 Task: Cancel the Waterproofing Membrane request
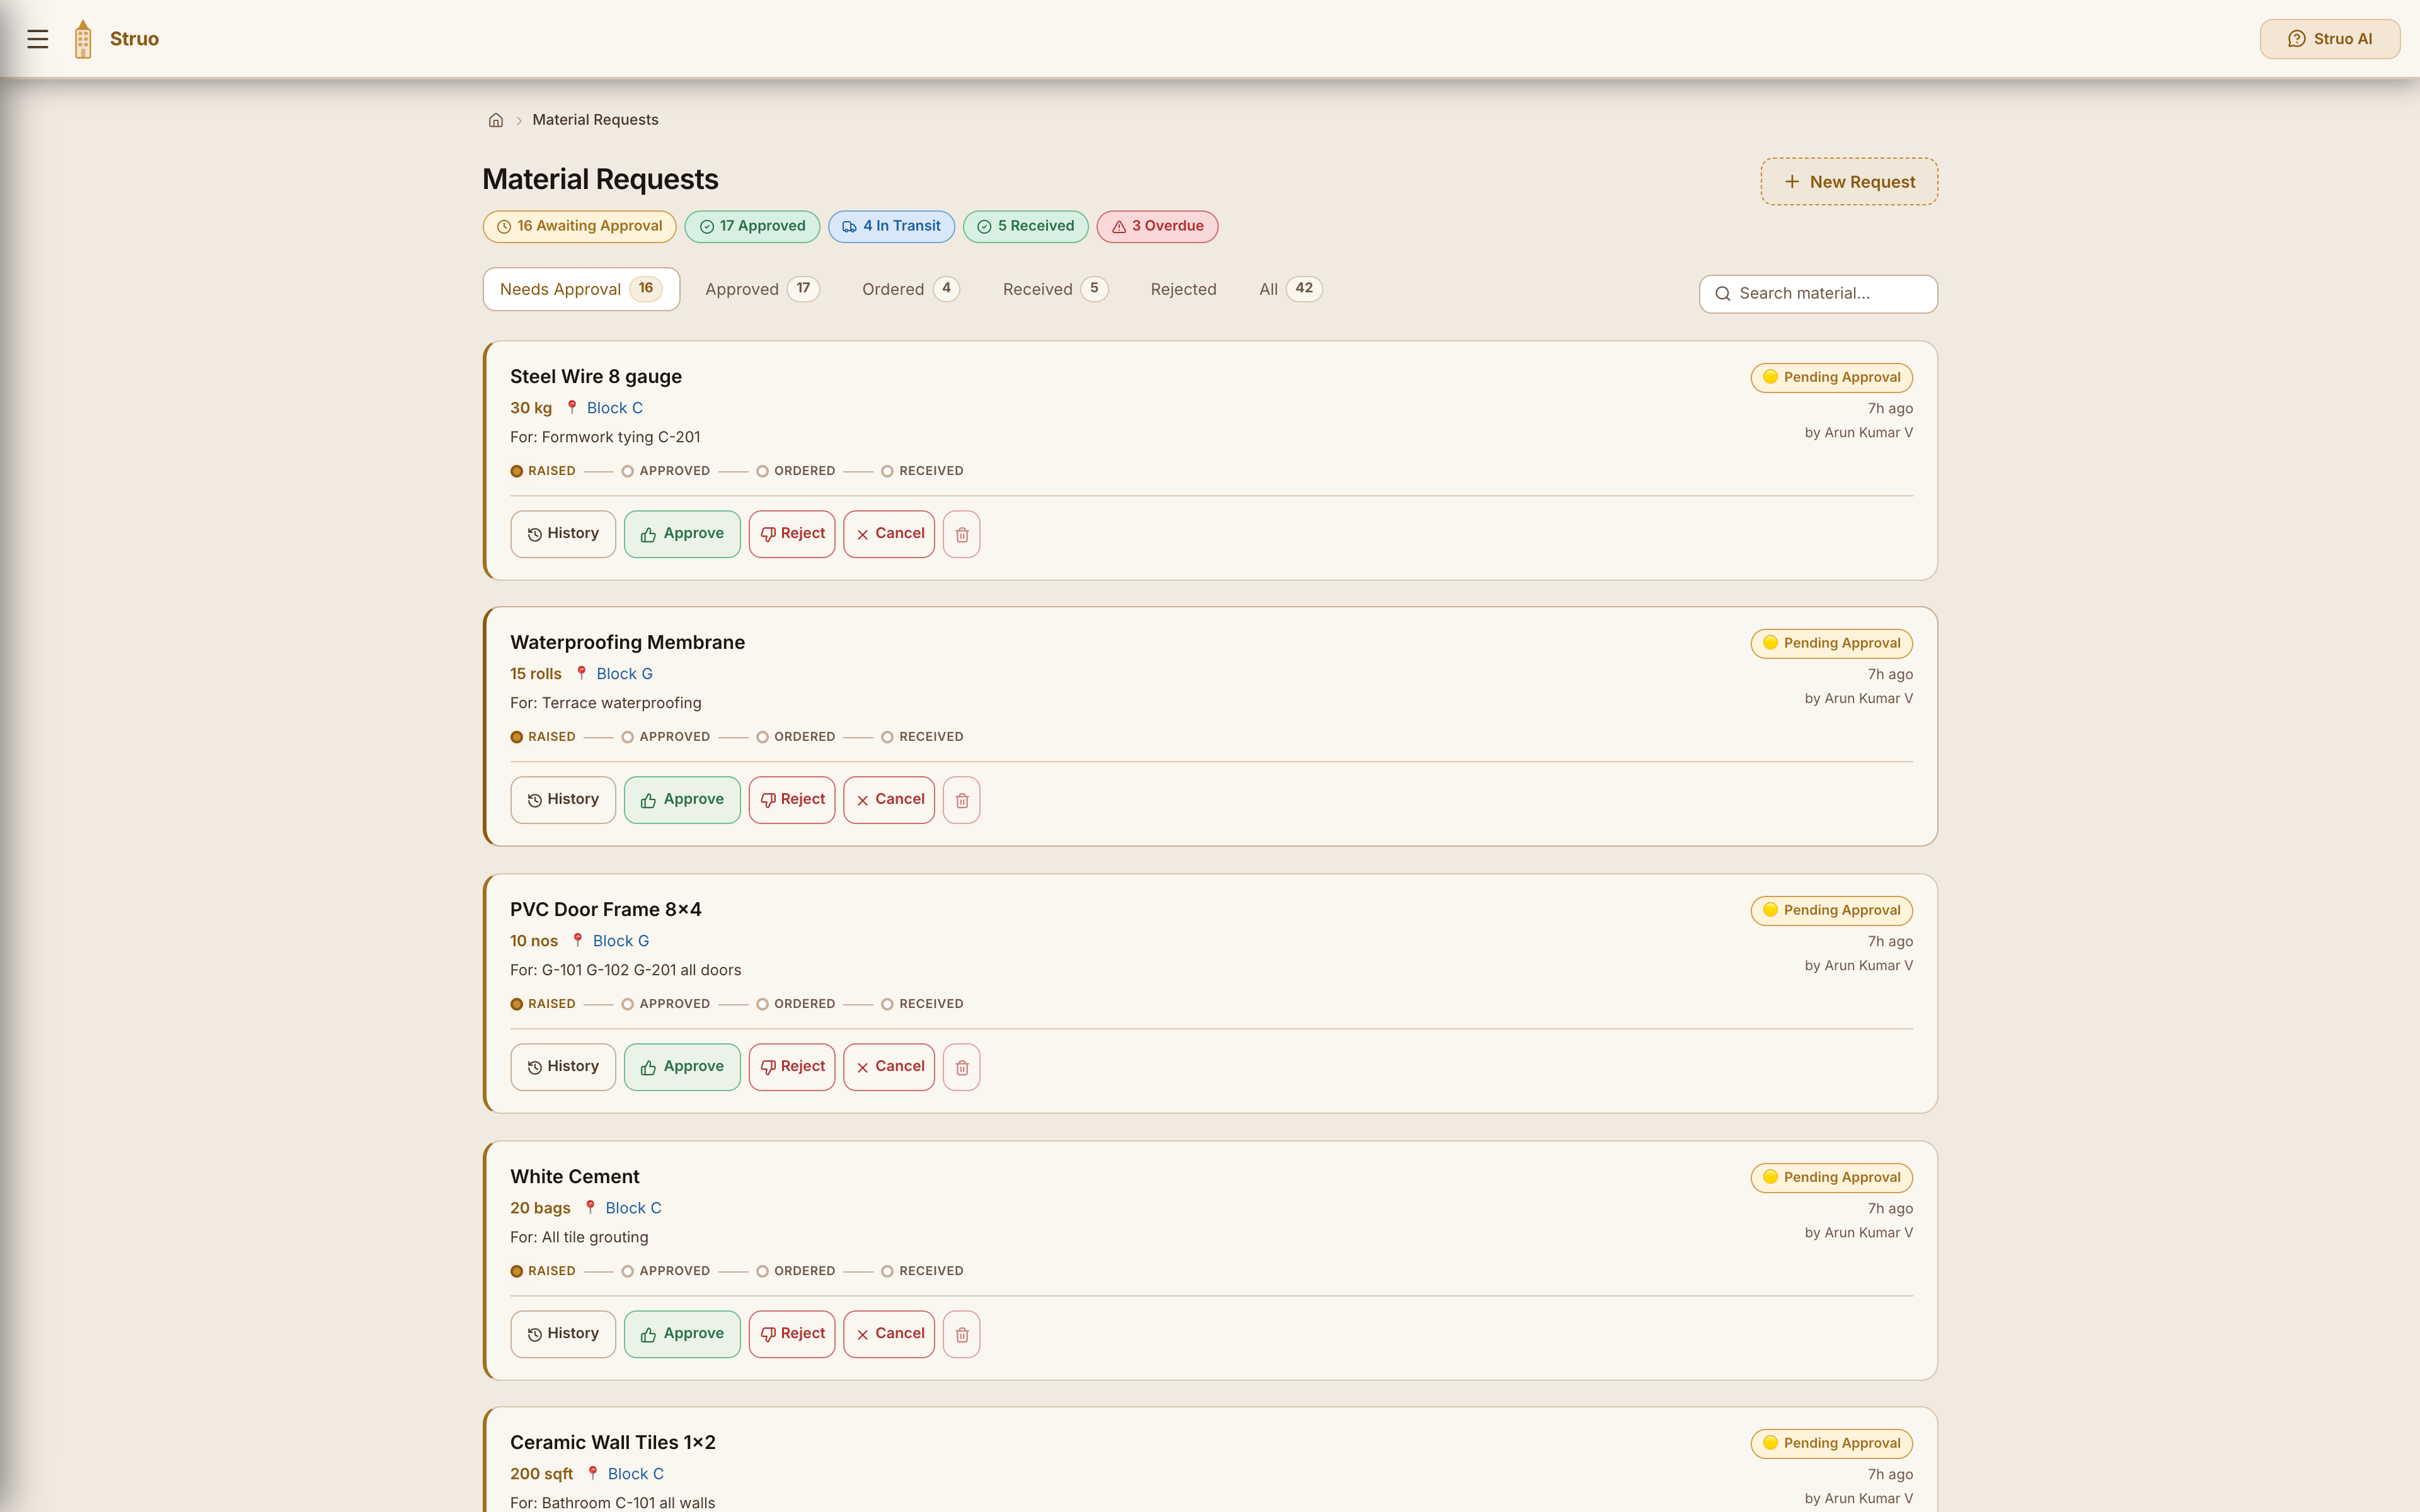pyautogui.click(x=889, y=800)
